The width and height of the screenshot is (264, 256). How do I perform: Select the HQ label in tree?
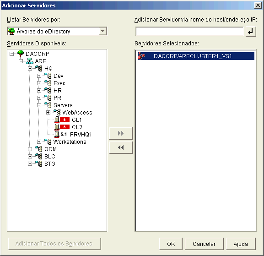click(x=48, y=68)
